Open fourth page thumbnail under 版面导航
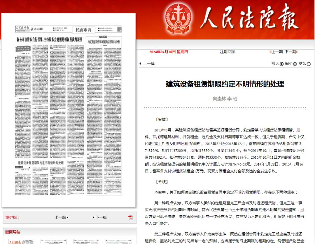 pos(118,242)
